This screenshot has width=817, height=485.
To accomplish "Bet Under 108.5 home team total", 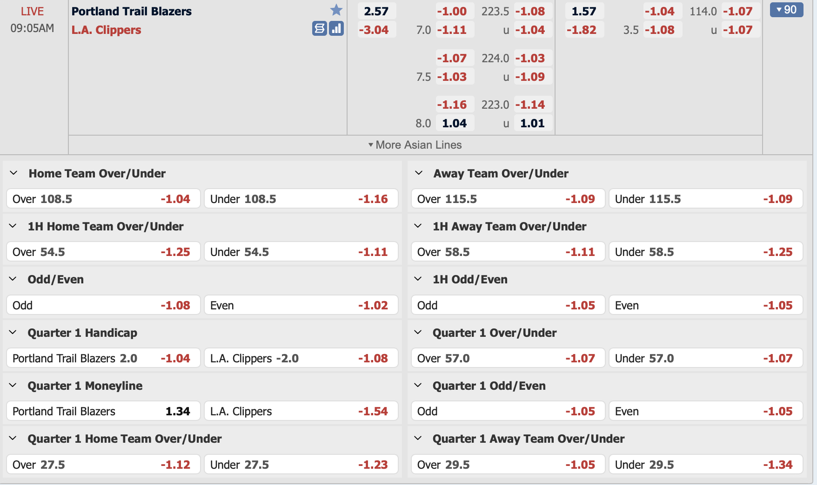I will [301, 199].
